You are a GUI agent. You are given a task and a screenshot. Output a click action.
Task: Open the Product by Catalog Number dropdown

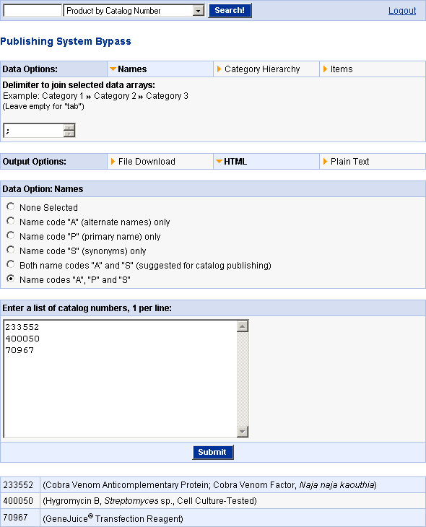(134, 10)
